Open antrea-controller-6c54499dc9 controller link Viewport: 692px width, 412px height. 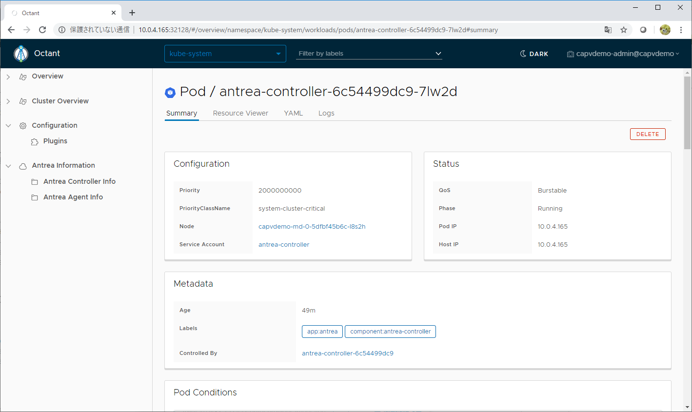[348, 353]
